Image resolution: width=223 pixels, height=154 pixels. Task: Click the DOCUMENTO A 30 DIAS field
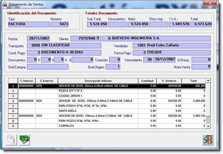point(71,53)
